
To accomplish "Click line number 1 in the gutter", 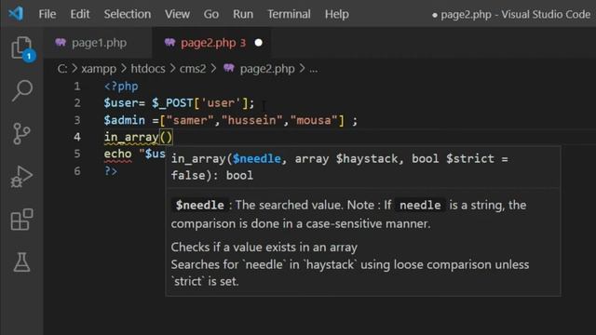I will [x=77, y=87].
